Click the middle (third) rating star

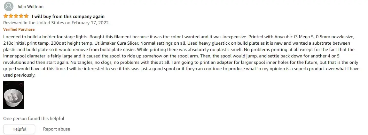click(x=16, y=16)
